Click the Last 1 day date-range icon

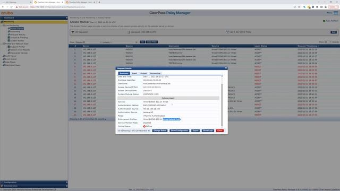(x=227, y=32)
